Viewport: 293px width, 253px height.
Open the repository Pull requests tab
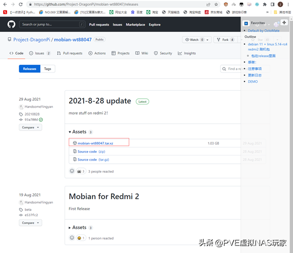click(69, 53)
